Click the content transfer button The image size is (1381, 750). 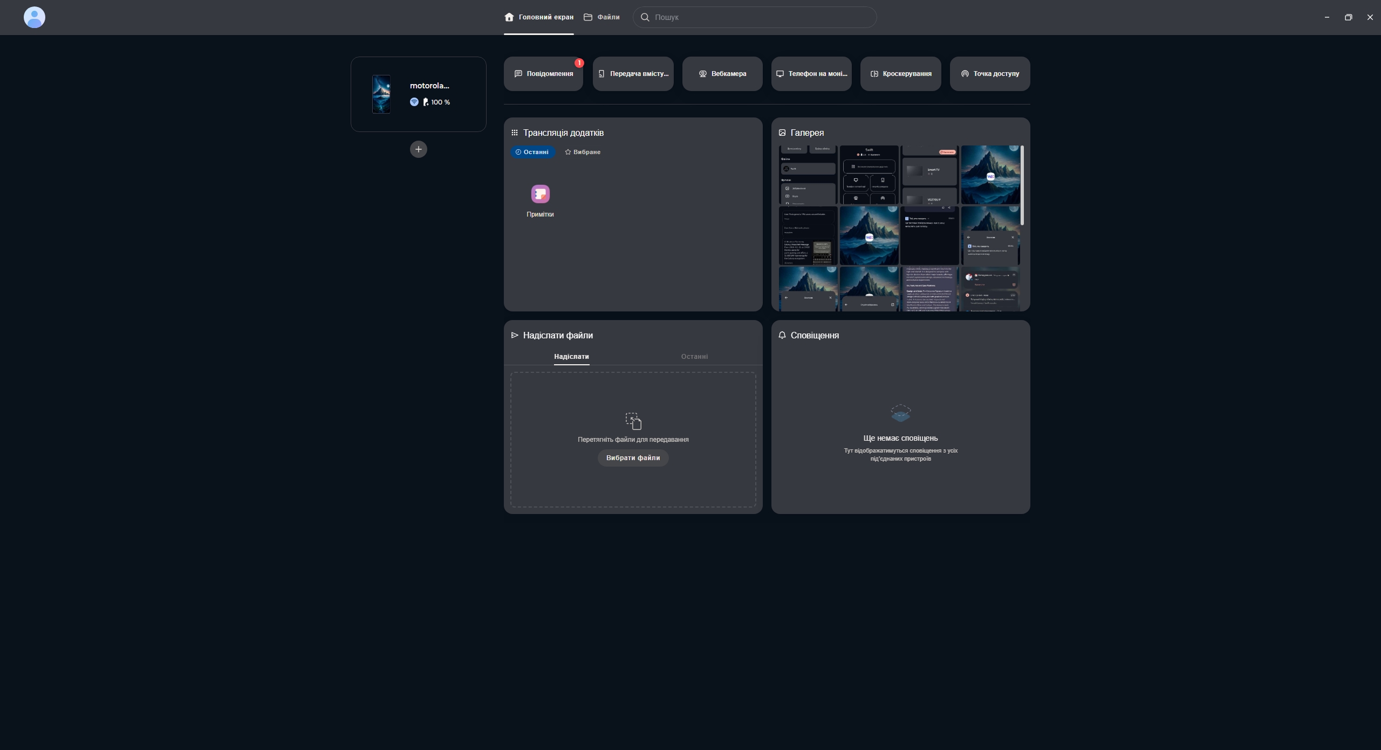click(x=633, y=74)
